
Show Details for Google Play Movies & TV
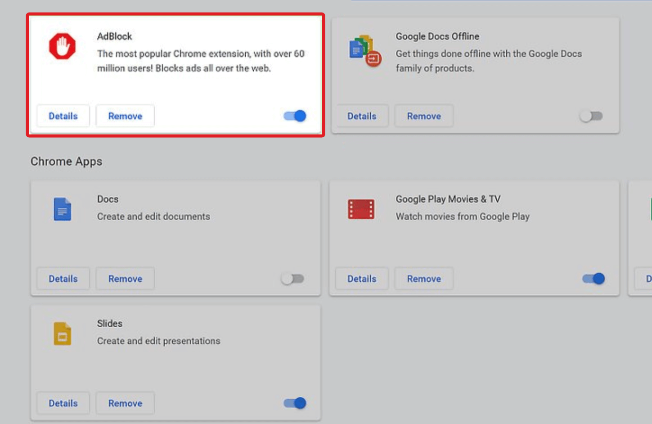pyautogui.click(x=362, y=279)
